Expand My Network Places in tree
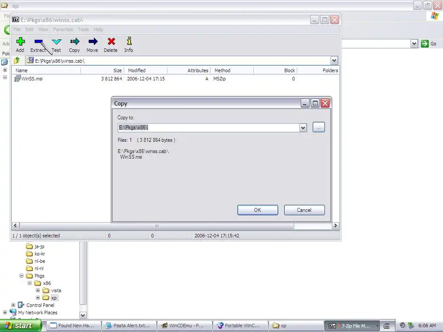Image resolution: width=443 pixels, height=332 pixels. [x=5, y=312]
